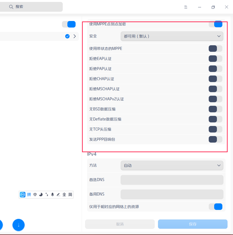The height and width of the screenshot is (235, 233).
Task: Minimize the settings window
Action: point(199,7)
